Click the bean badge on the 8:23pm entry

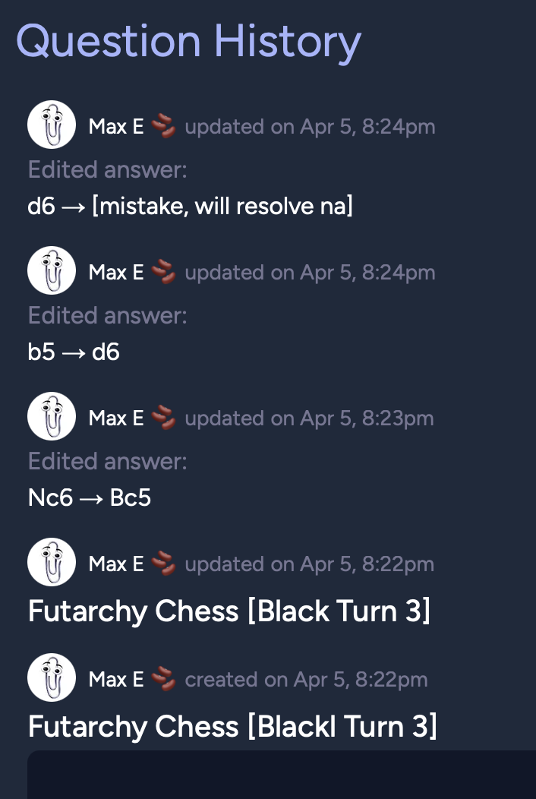[x=164, y=418]
